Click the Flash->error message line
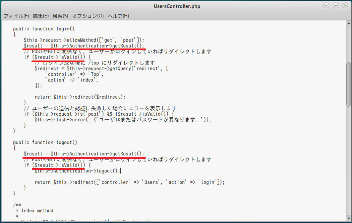 click(x=123, y=120)
